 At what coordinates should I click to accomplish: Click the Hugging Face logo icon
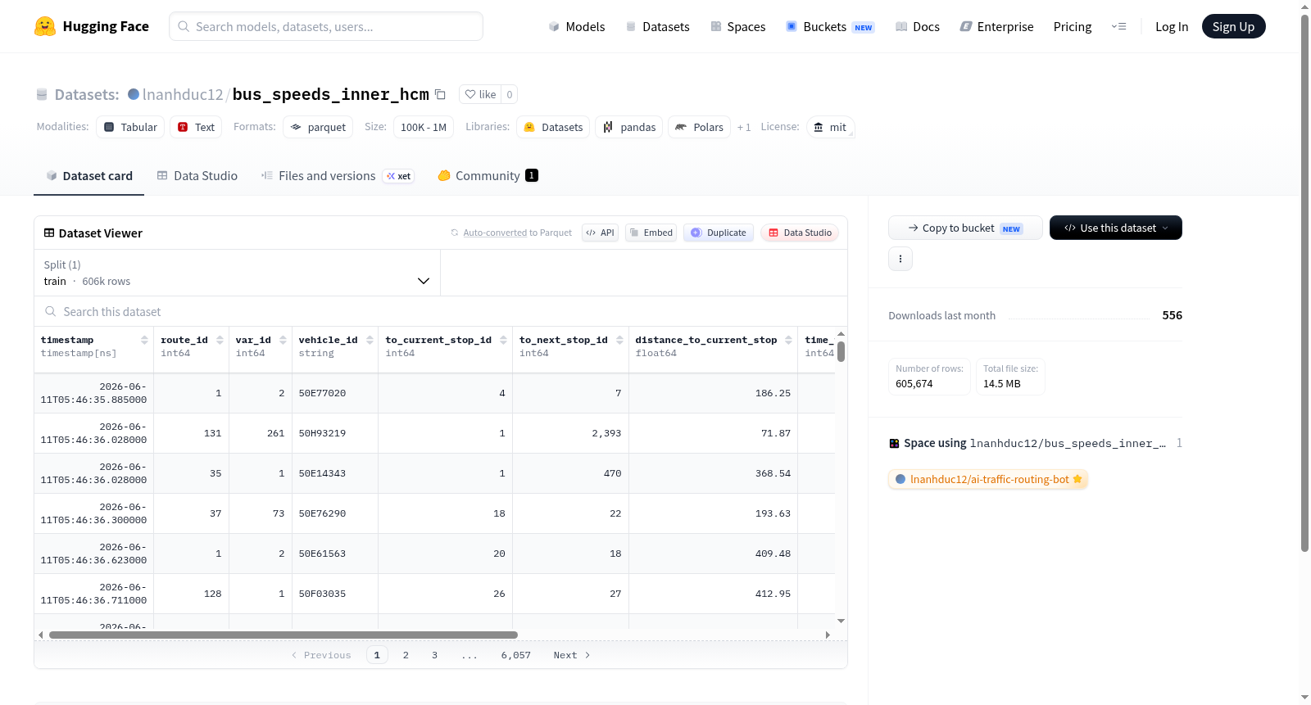coord(45,26)
